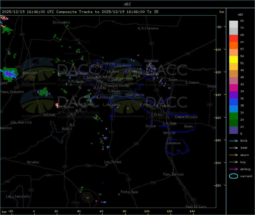Image resolution: width=255 pixels, height=215 pixels.
Task: Click the 'Bowen' map label
Action: coord(189,126)
